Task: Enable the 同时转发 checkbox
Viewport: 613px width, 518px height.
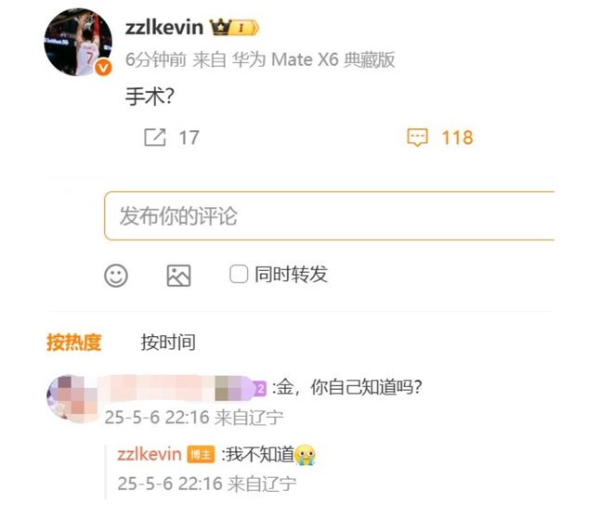Action: (239, 274)
